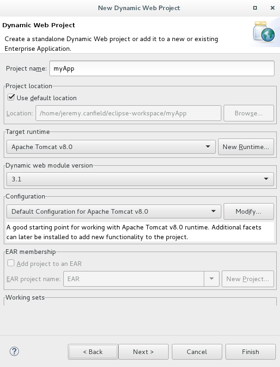Open the Configuration combo box
The image size is (280, 367).
click(x=114, y=211)
